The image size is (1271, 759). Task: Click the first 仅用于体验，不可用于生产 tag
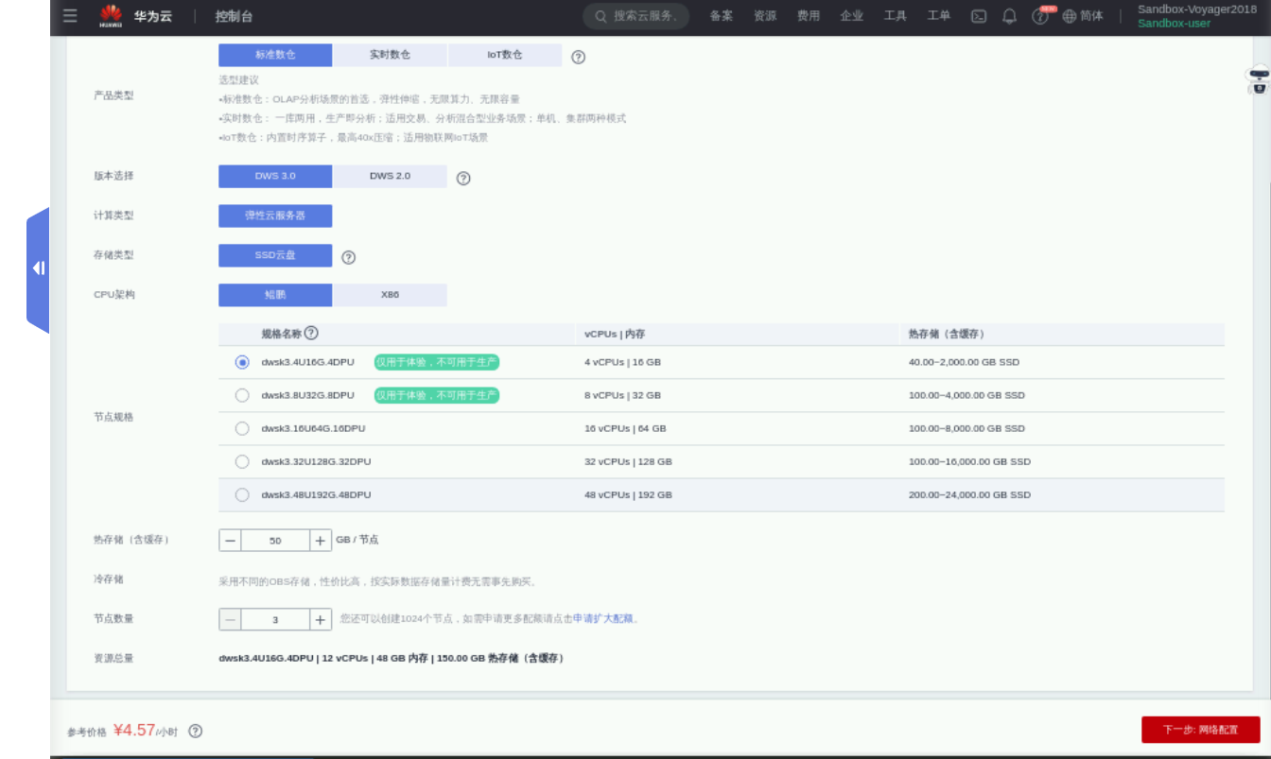pyautogui.click(x=436, y=362)
